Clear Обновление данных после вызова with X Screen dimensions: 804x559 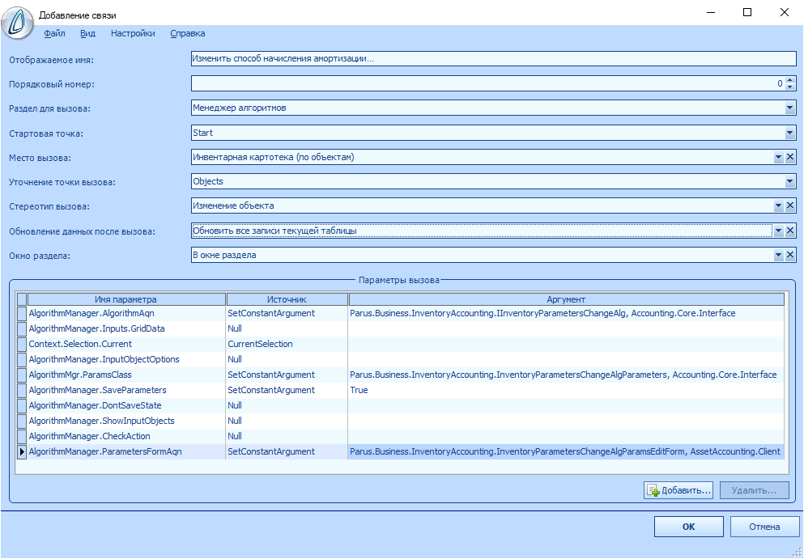point(790,231)
